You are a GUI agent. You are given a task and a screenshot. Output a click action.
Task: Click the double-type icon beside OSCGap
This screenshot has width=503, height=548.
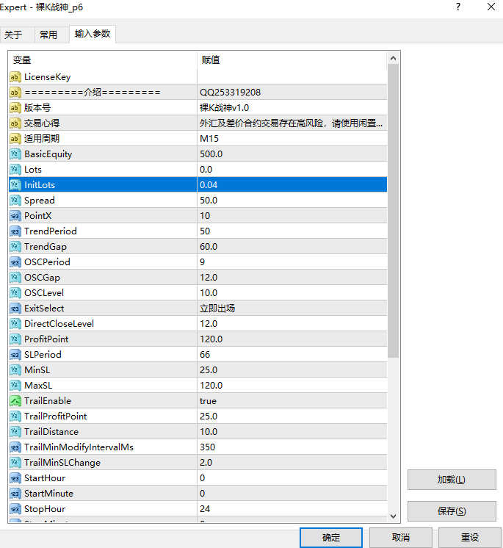15,277
